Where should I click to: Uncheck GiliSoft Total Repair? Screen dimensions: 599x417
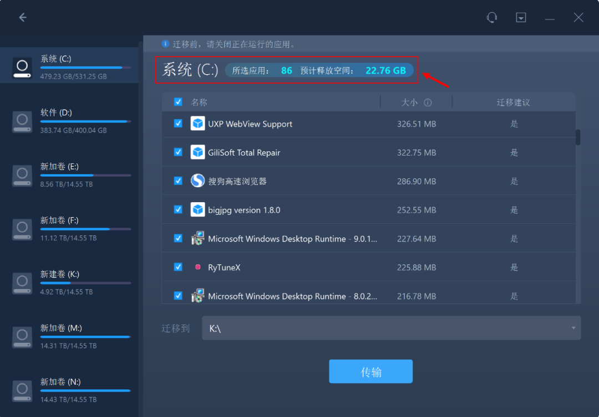178,152
